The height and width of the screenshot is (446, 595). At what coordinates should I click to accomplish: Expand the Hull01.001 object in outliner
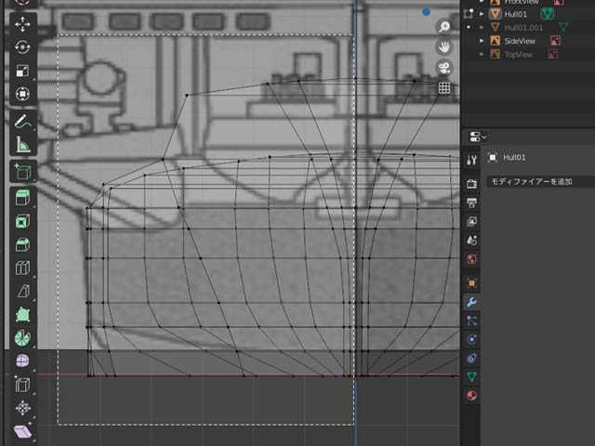[x=482, y=27]
